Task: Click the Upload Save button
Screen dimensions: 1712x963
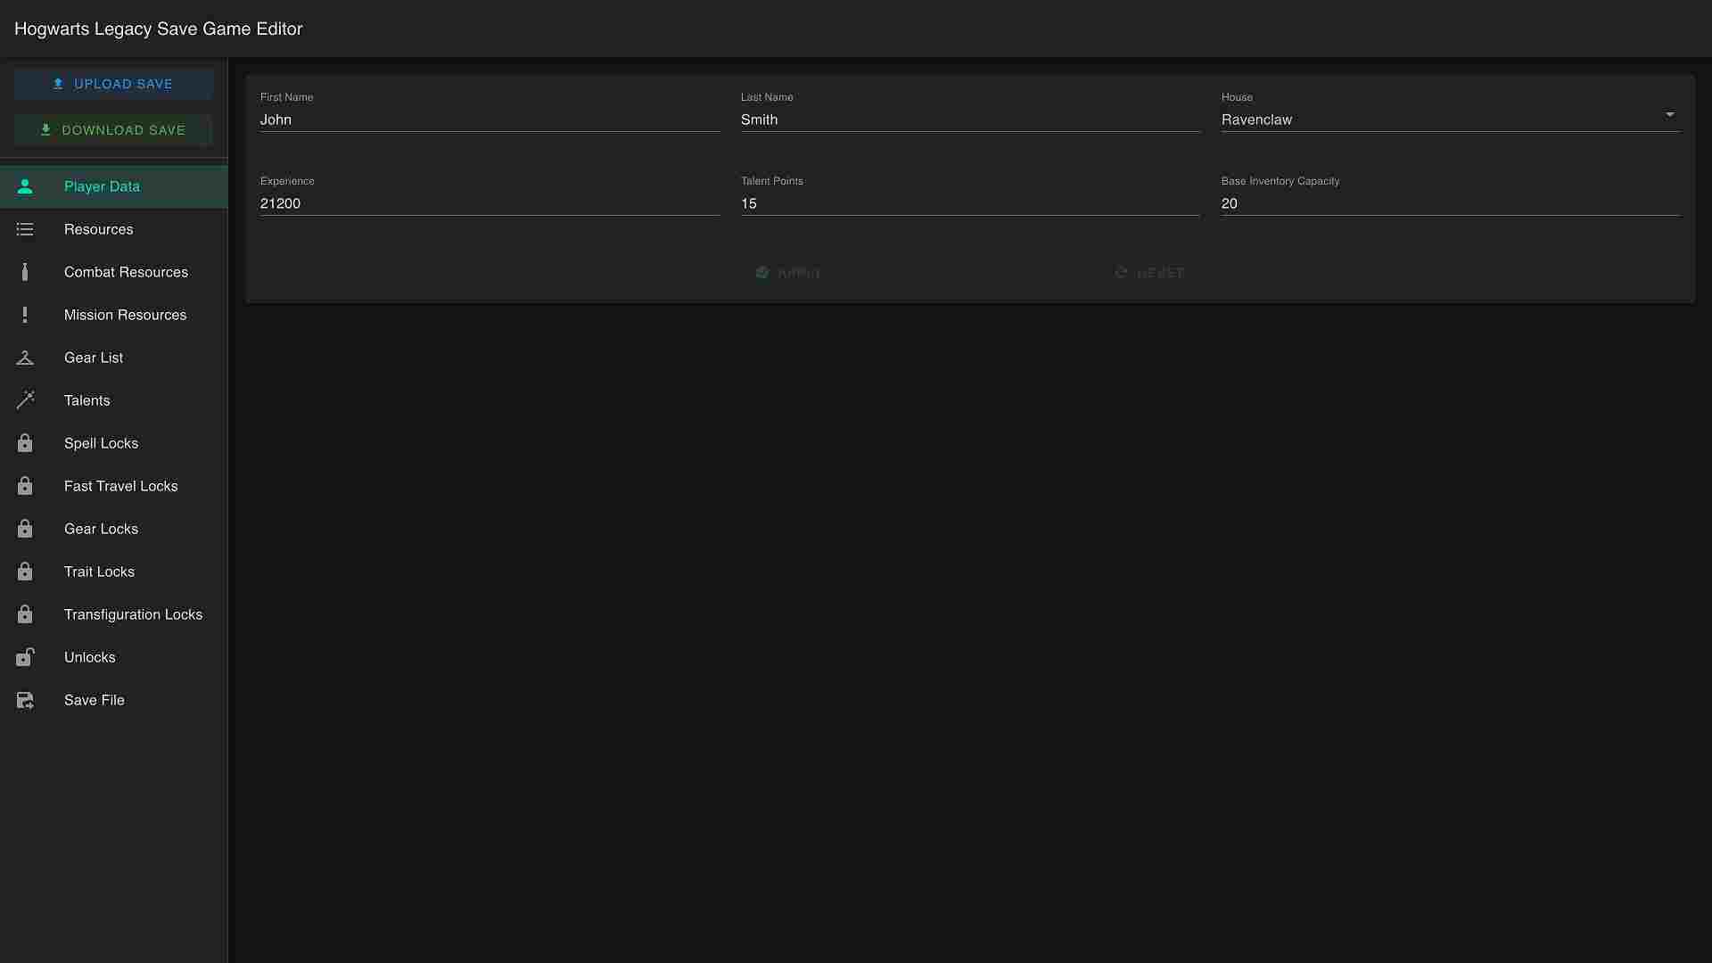Action: (113, 84)
